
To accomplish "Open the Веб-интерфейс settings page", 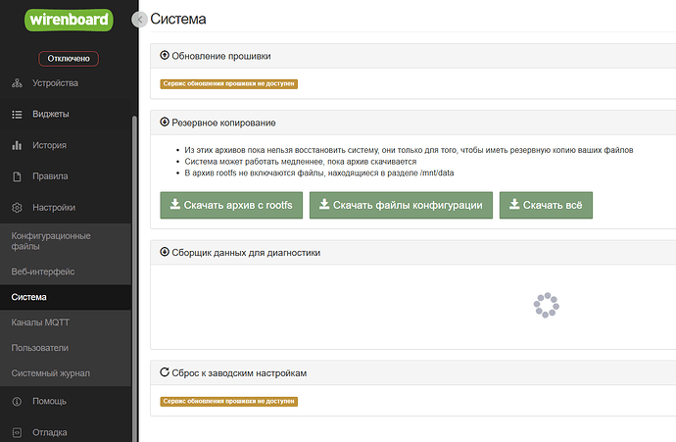I will [42, 270].
